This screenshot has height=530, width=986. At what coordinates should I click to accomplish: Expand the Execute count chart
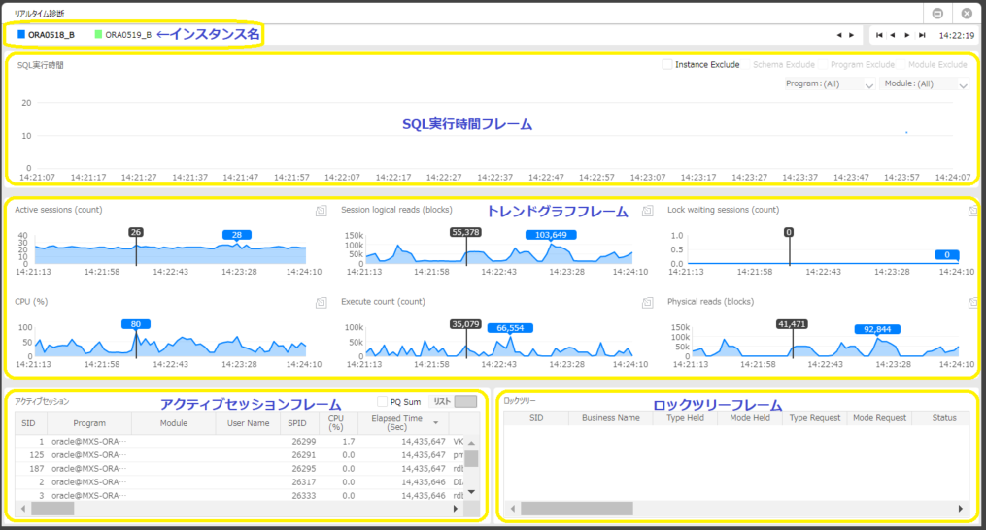coord(647,303)
